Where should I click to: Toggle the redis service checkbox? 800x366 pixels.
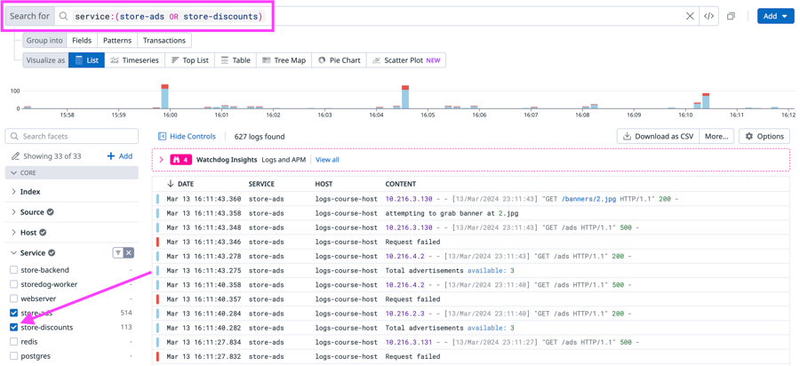[13, 341]
